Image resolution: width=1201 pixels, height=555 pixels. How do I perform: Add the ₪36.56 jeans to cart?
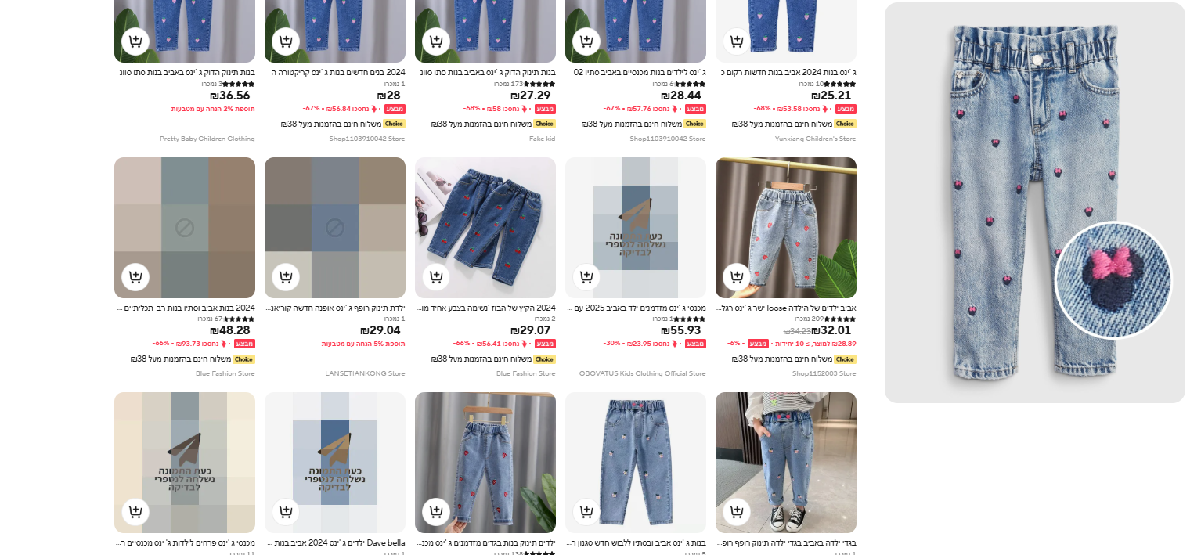tap(135, 41)
